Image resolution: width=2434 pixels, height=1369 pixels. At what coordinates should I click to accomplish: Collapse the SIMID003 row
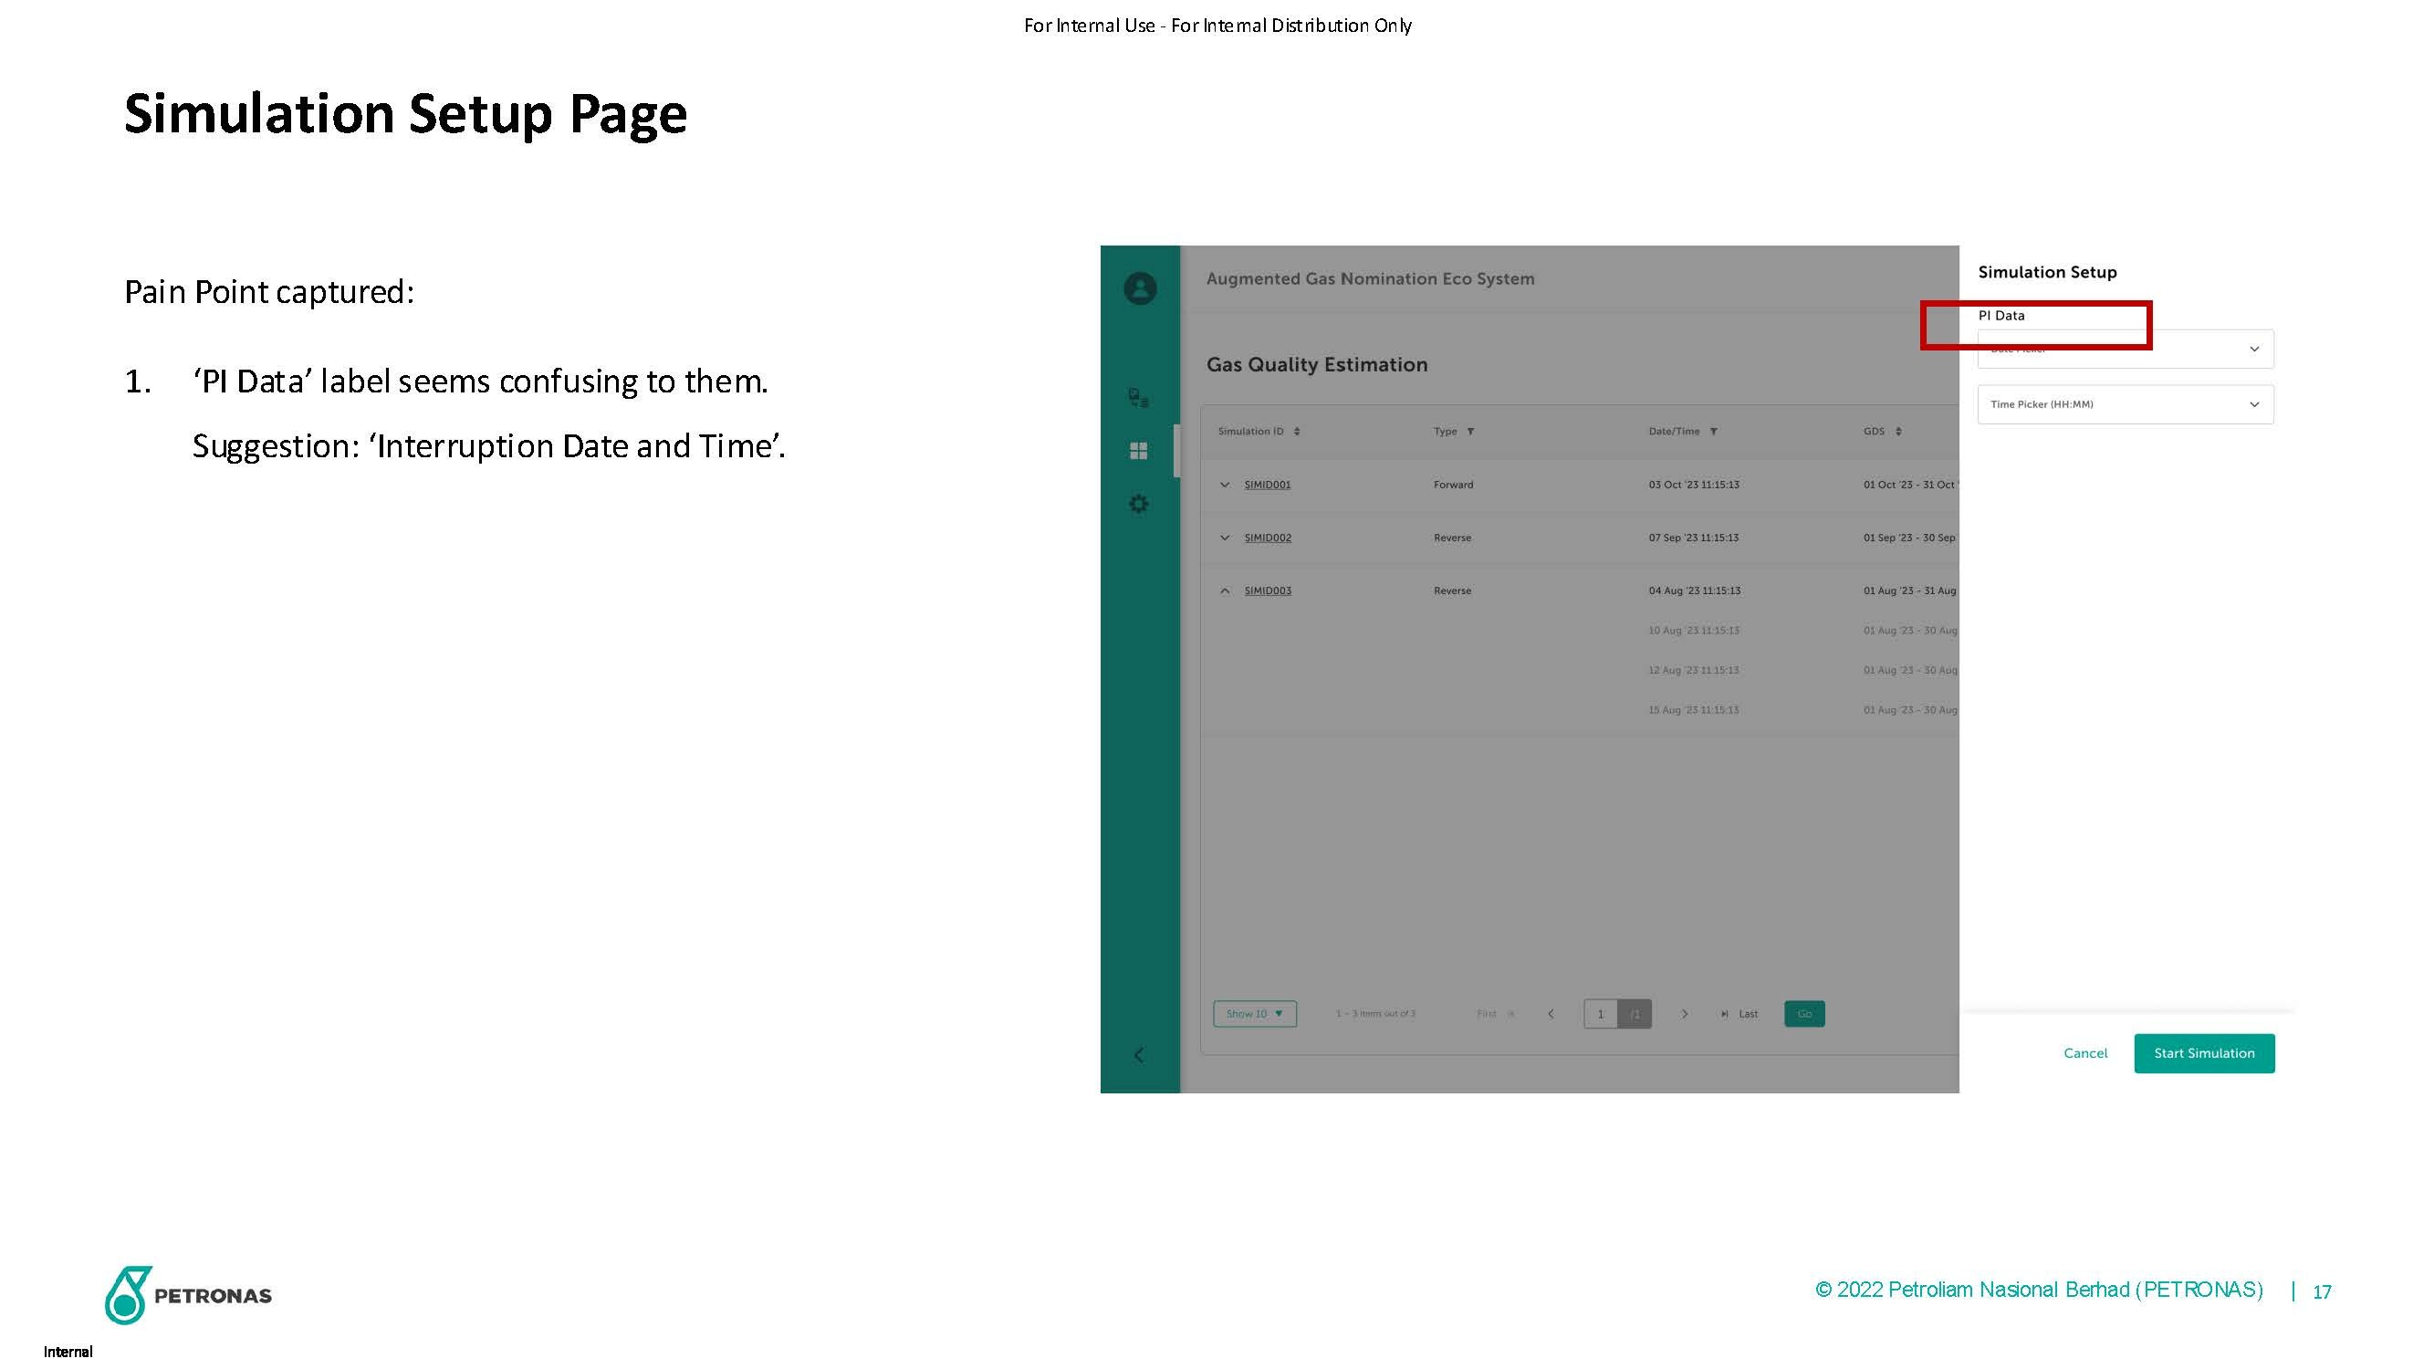[x=1225, y=590]
